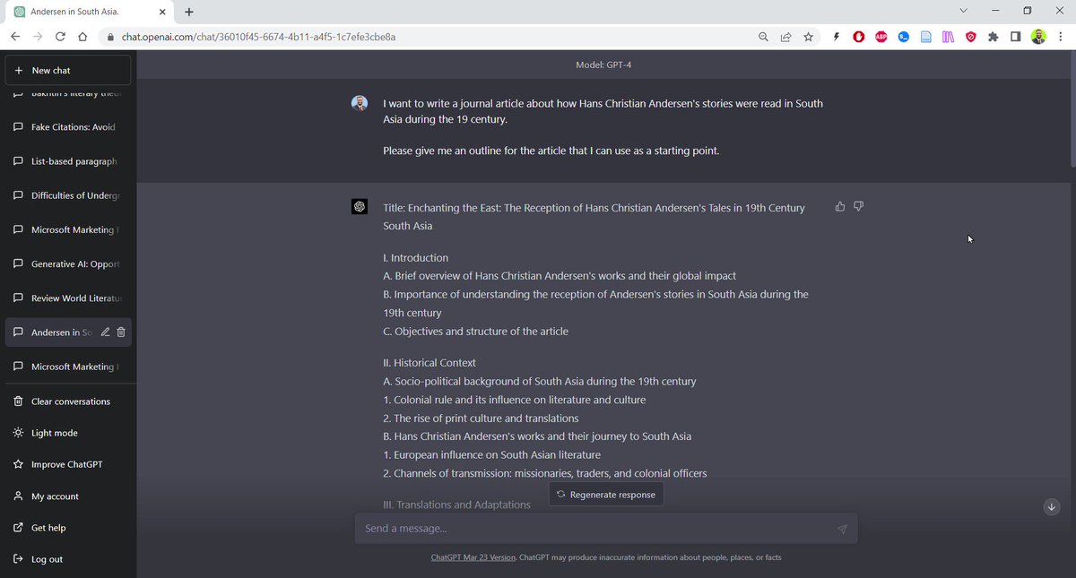
Task: Reload the page
Action: (60, 38)
